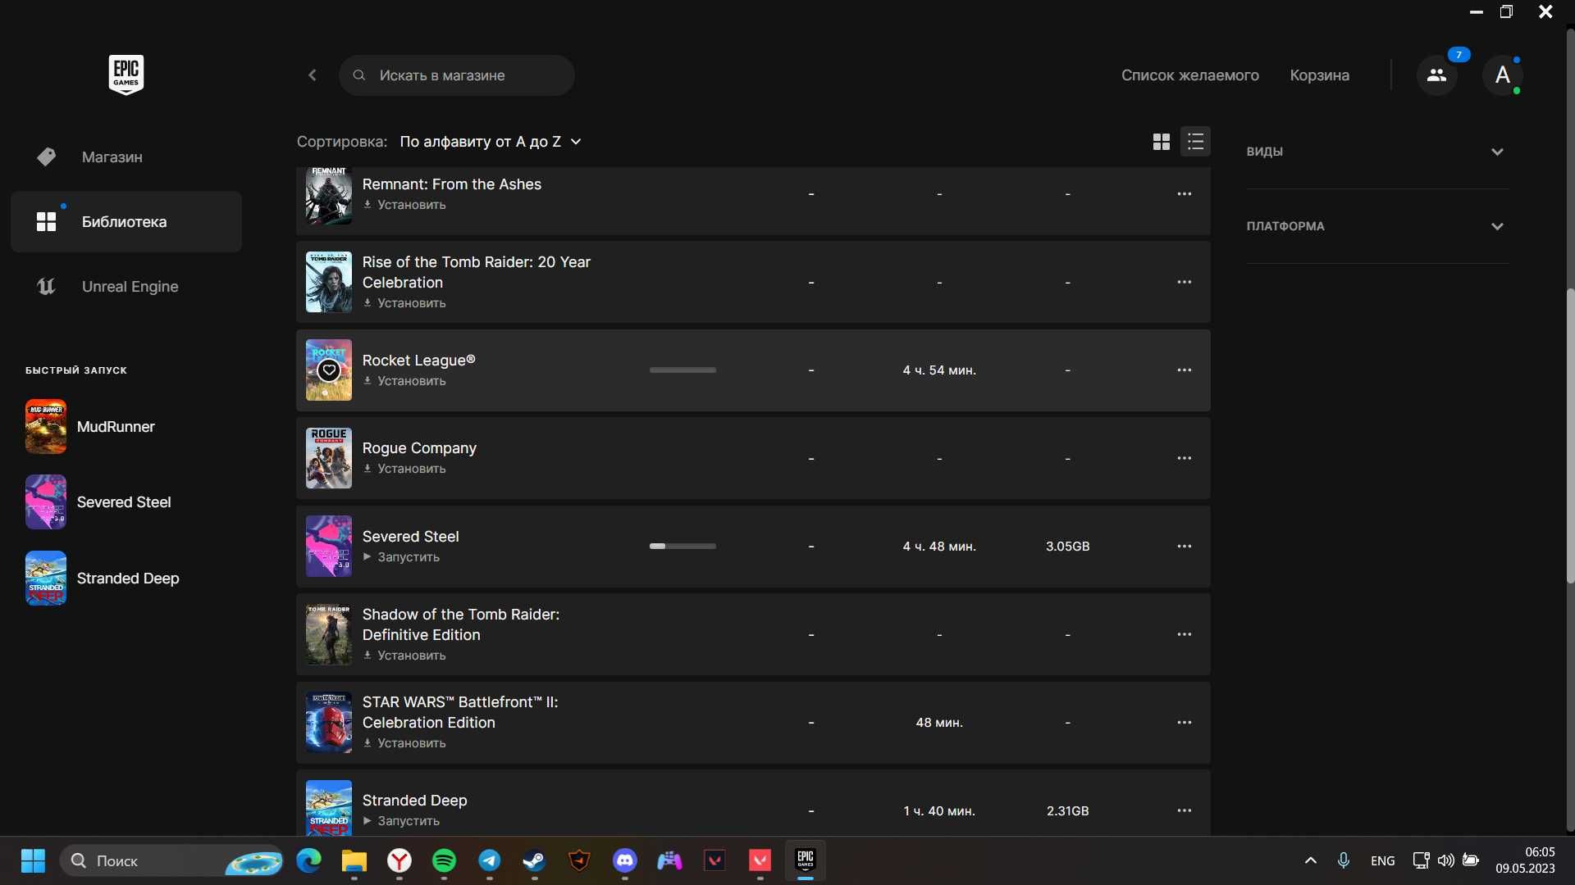Click the Rocket League wishlist heart icon
This screenshot has width=1575, height=885.
pyautogui.click(x=329, y=370)
